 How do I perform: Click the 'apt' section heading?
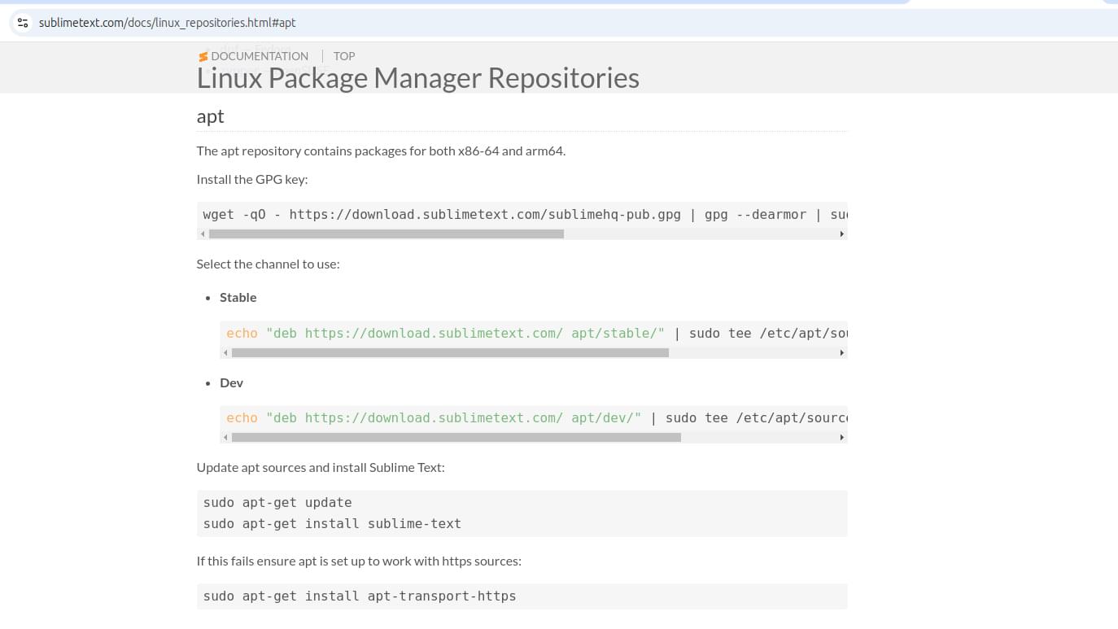click(210, 116)
